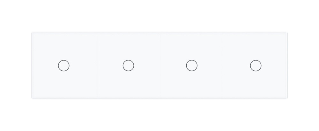The image size is (319, 131).
Task: Toggle the second circular touch button from left
Action: (128, 66)
